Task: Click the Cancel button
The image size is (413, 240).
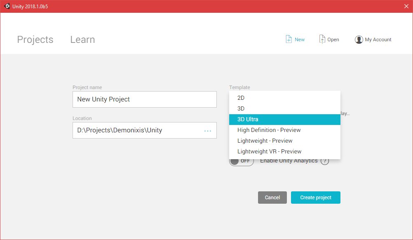Action: 272,198
